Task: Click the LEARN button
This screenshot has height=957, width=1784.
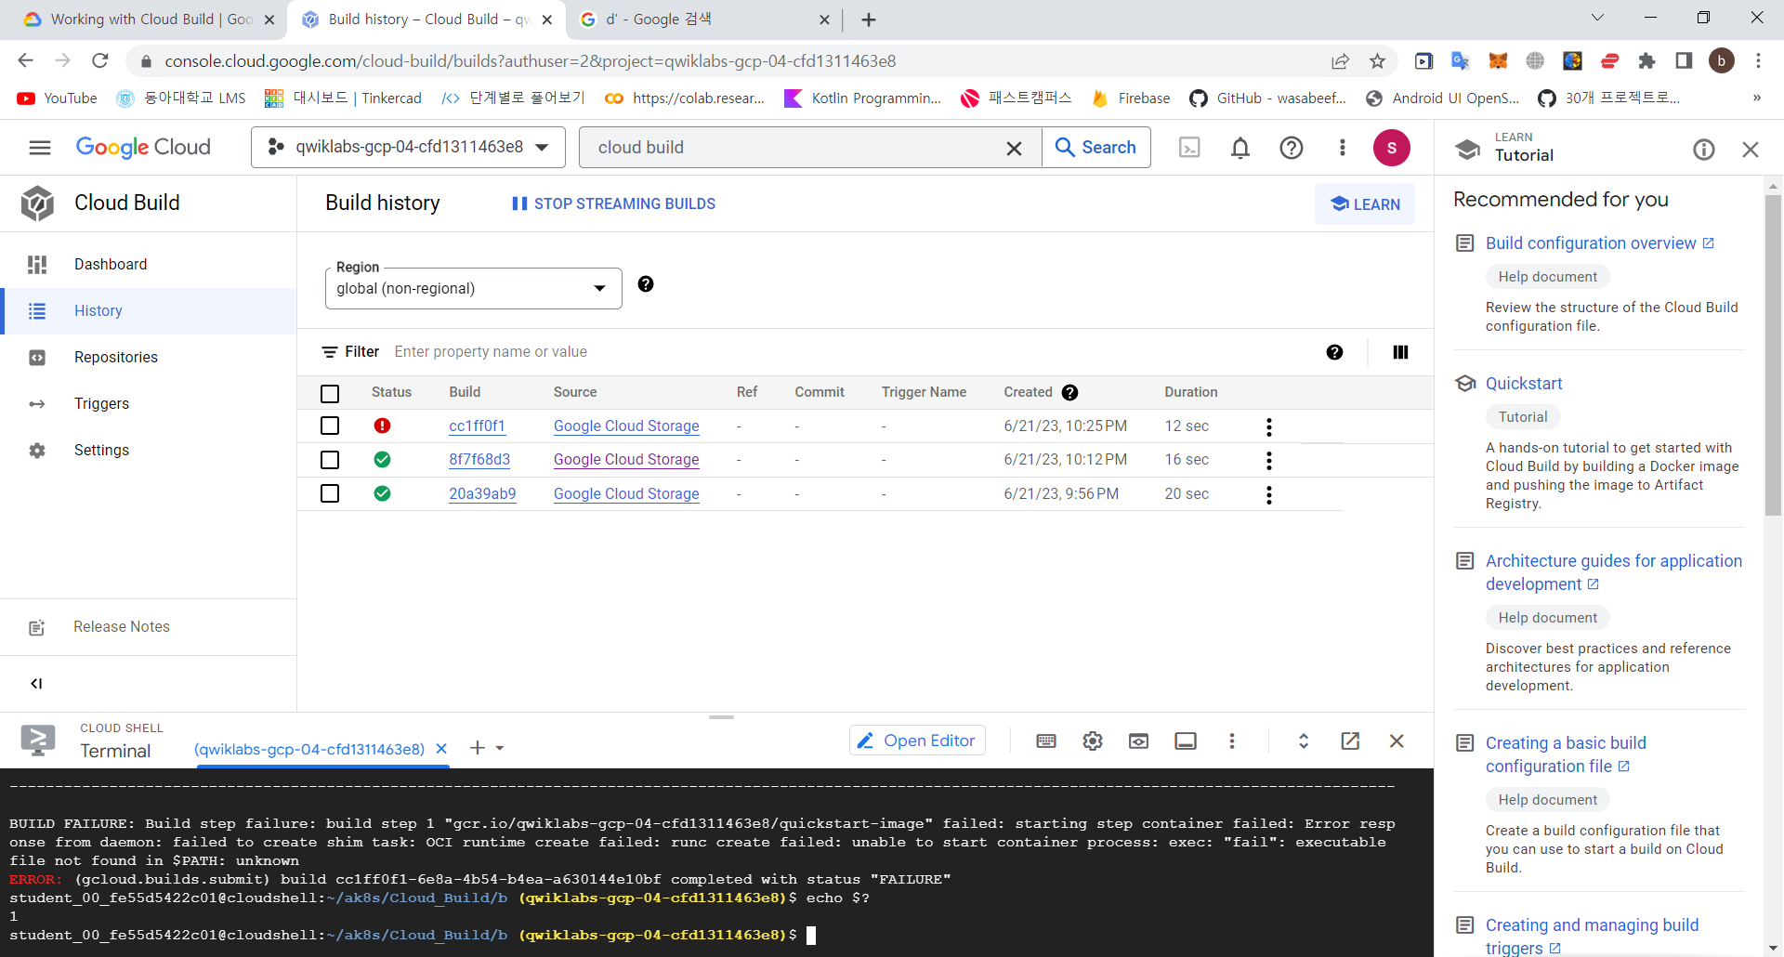Action: (1365, 204)
